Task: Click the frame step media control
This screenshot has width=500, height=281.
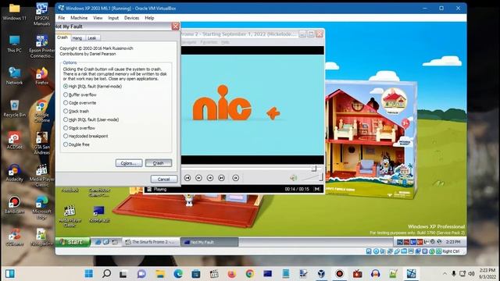Action: [236, 178]
